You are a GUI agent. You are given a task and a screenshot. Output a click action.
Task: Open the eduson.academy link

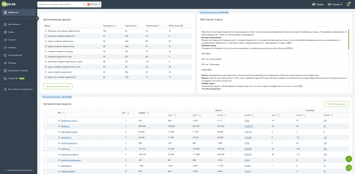[68, 172]
